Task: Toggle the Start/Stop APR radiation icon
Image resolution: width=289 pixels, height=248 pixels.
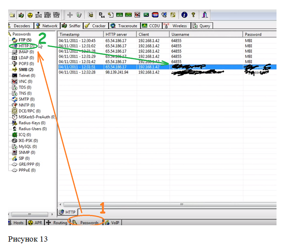Action: click(30, 15)
